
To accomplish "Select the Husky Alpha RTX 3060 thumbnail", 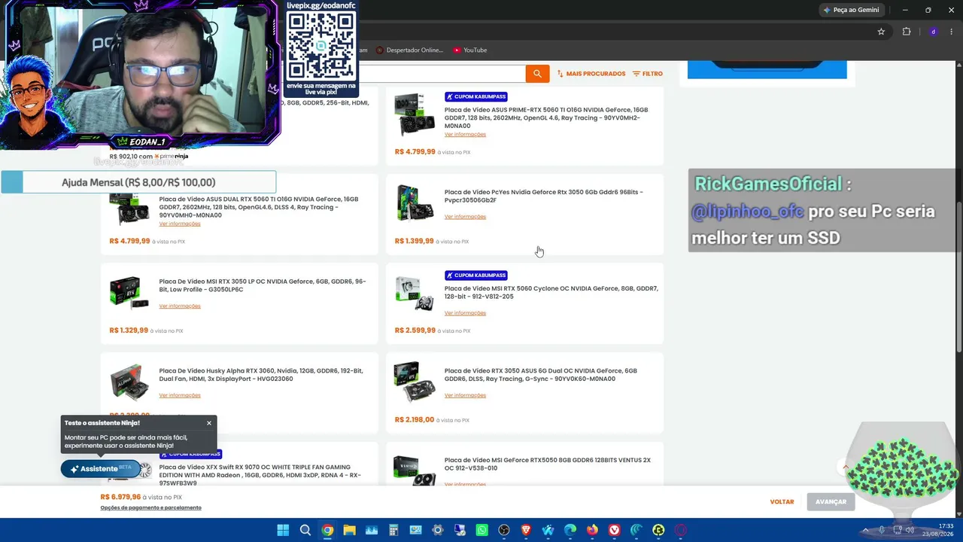I will [129, 382].
